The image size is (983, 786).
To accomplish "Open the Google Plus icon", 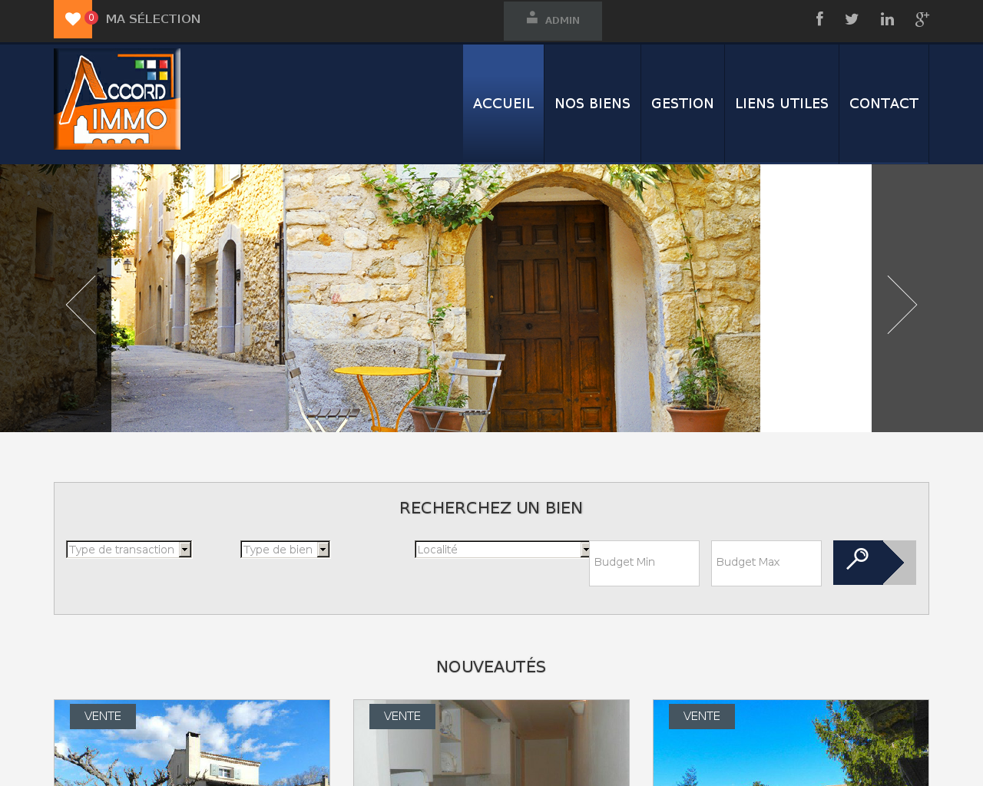I will pos(922,19).
